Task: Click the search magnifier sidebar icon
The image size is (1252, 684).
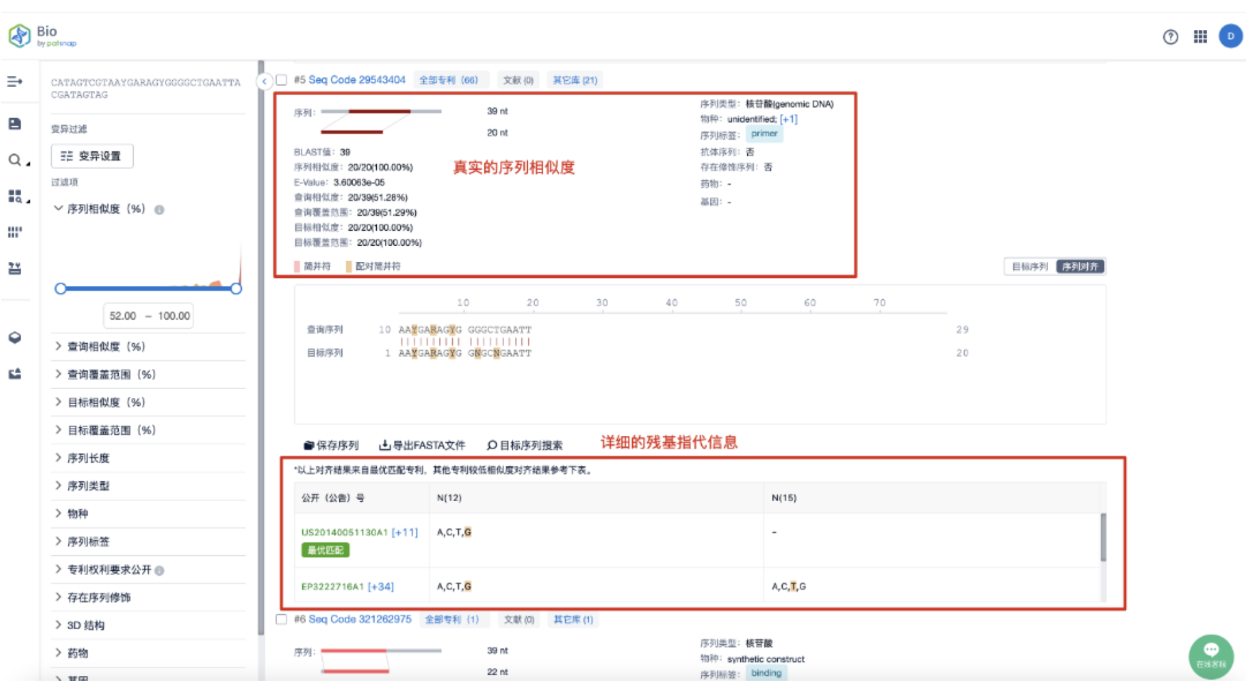Action: (15, 160)
